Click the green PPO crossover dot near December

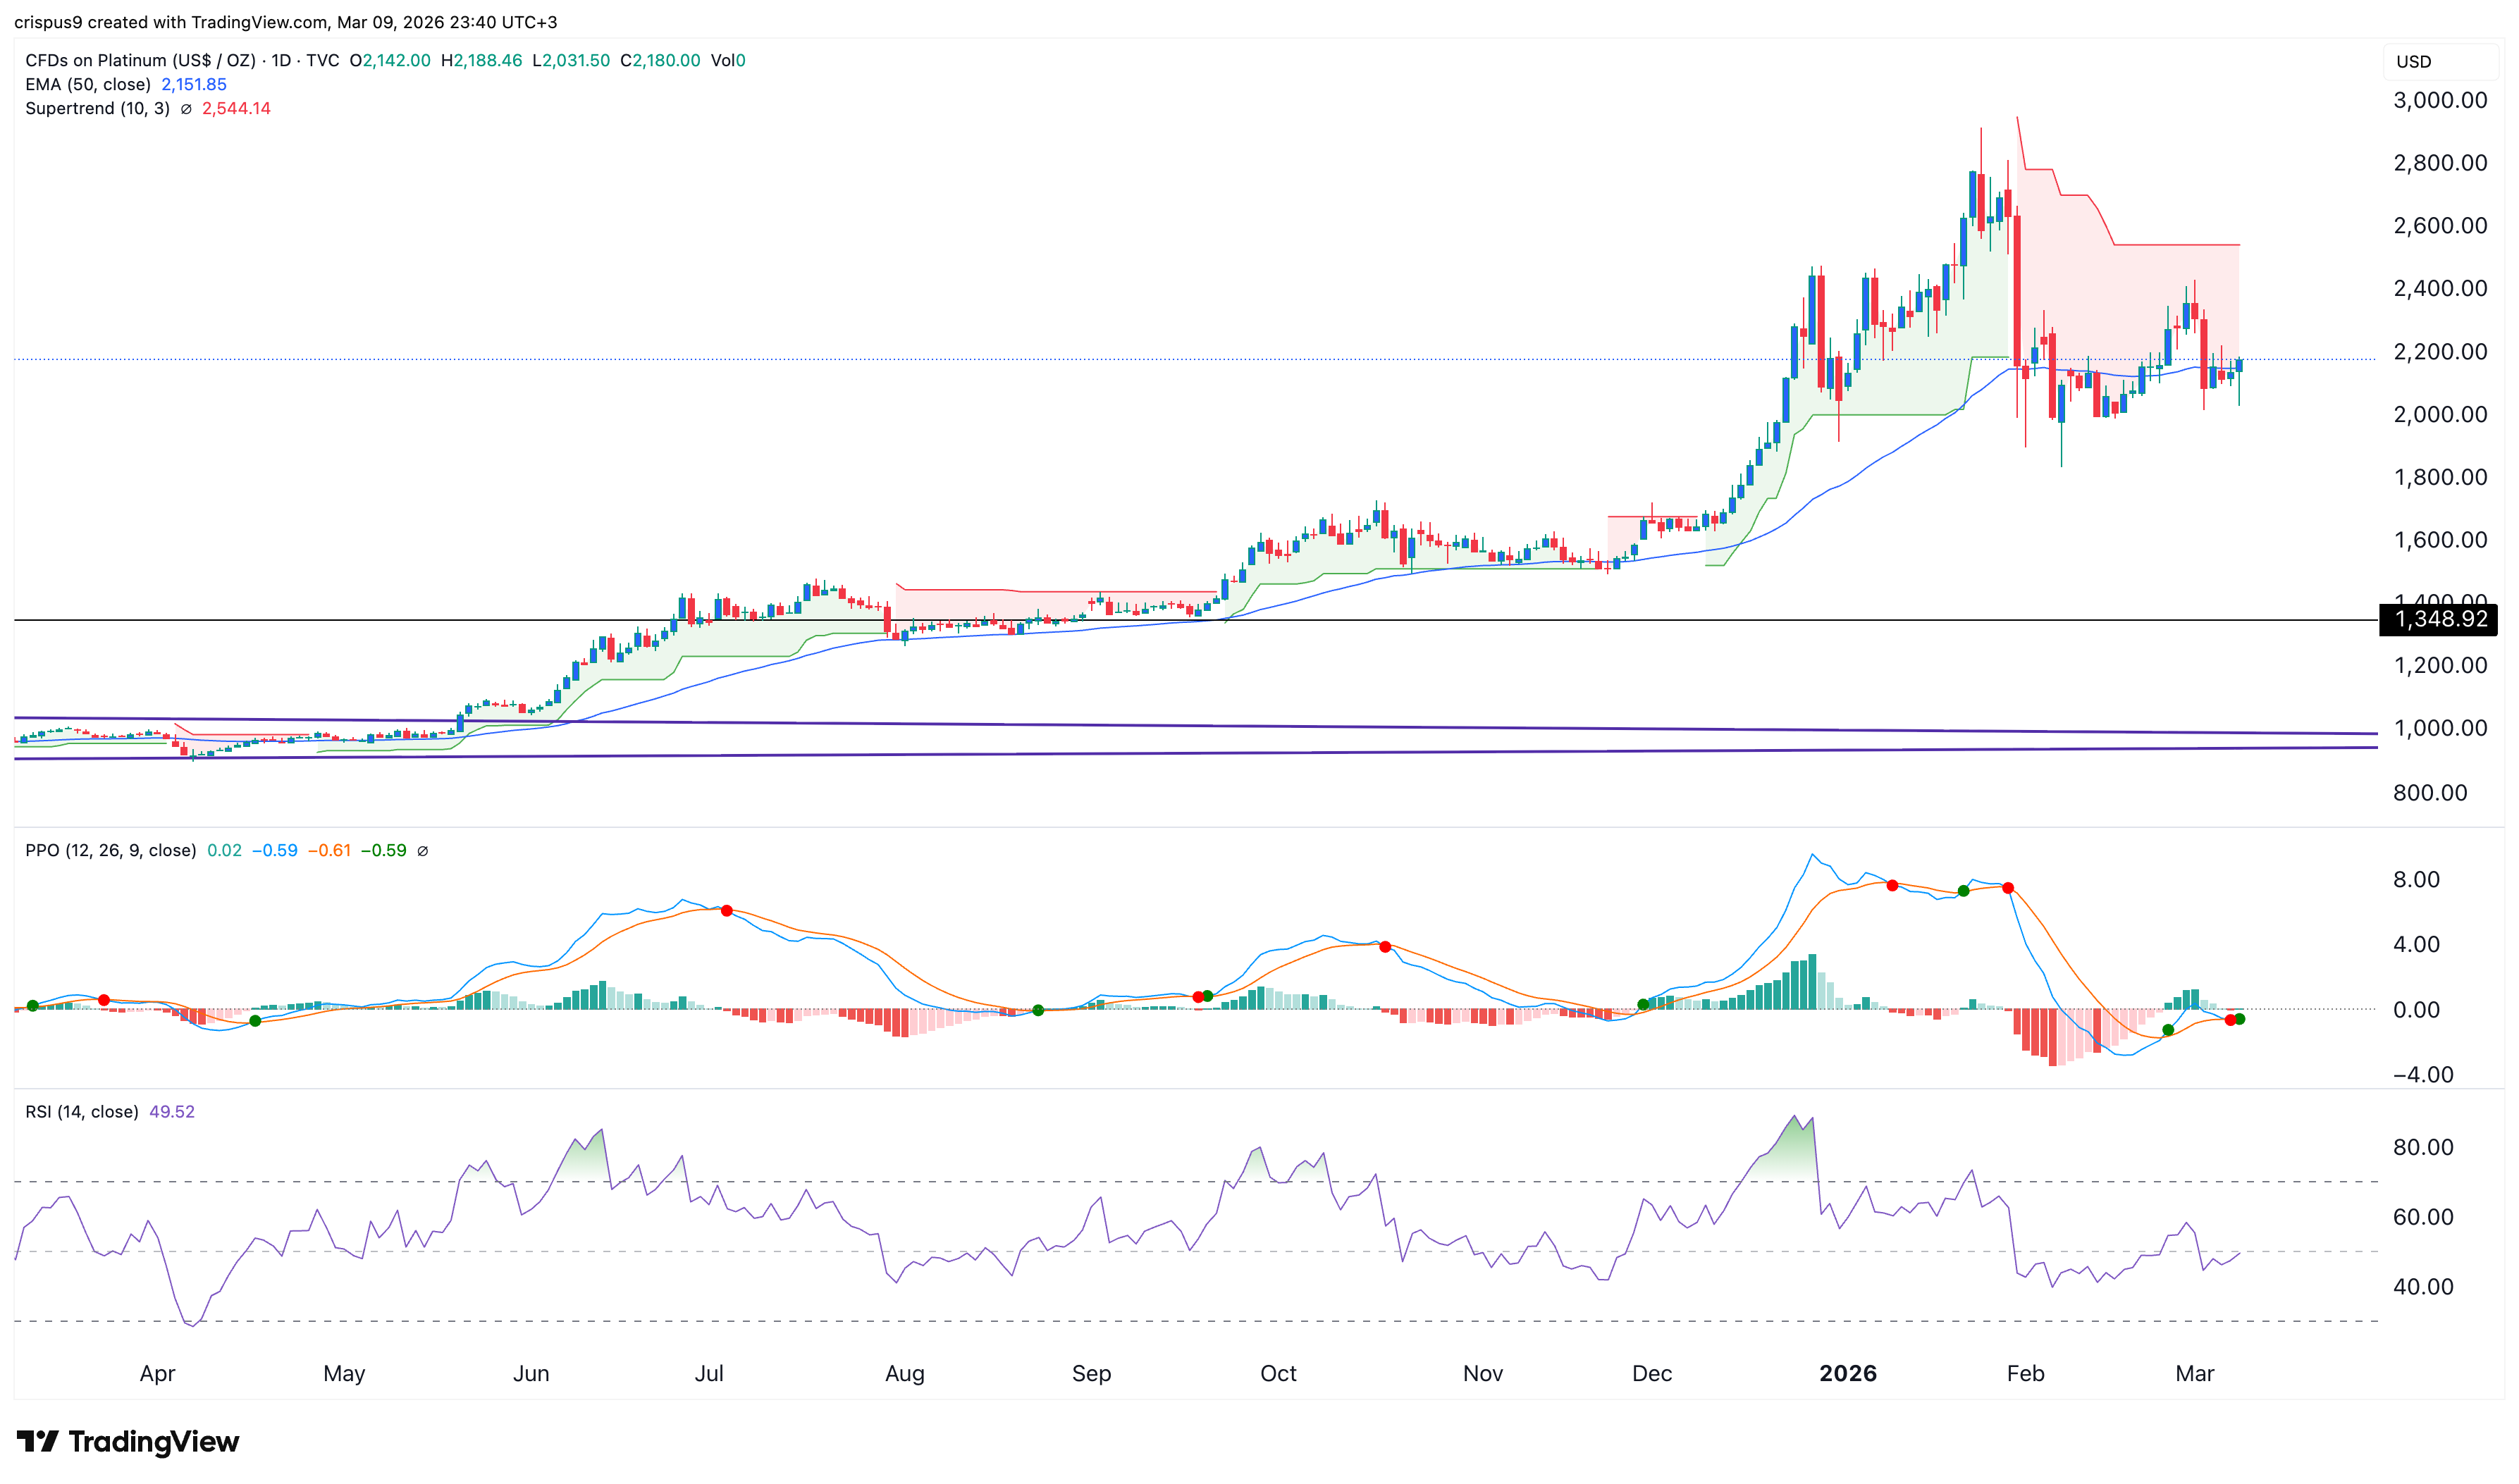coord(1643,1004)
